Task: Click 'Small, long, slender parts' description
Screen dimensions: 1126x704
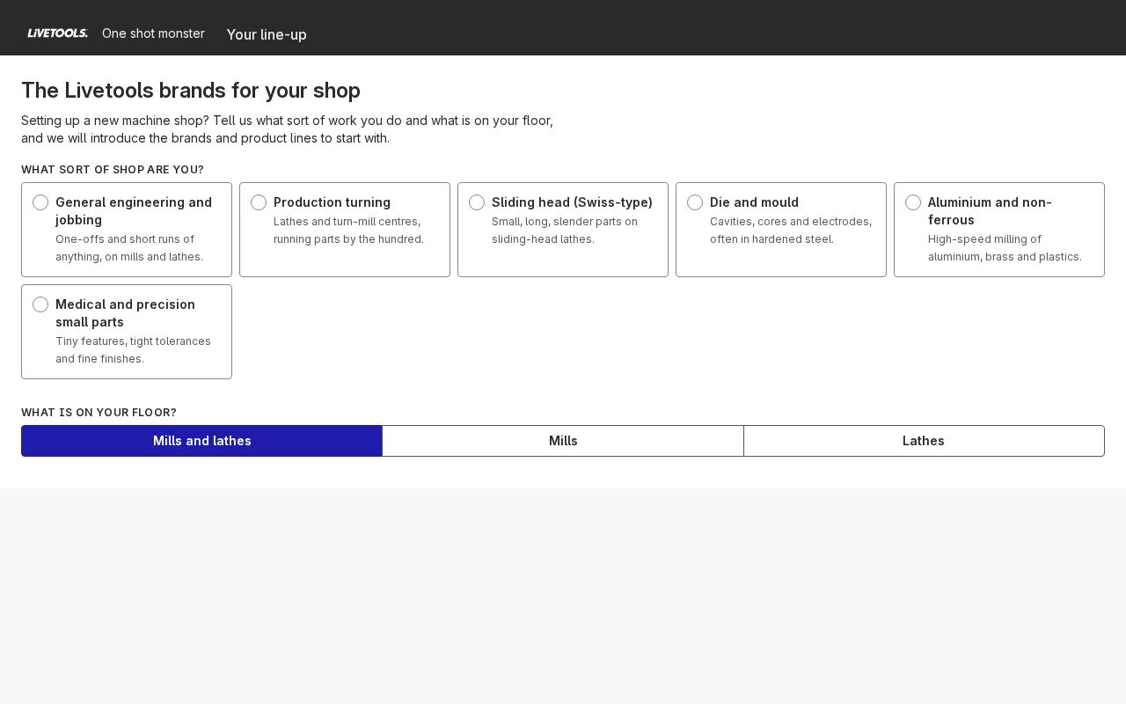Action: (565, 231)
